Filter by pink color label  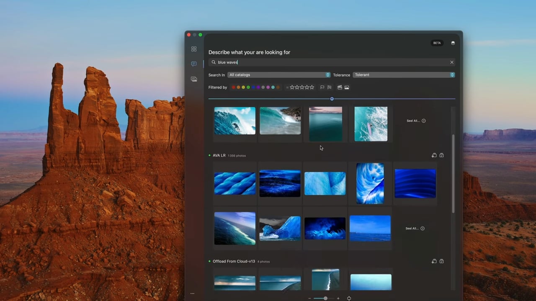[x=268, y=87]
